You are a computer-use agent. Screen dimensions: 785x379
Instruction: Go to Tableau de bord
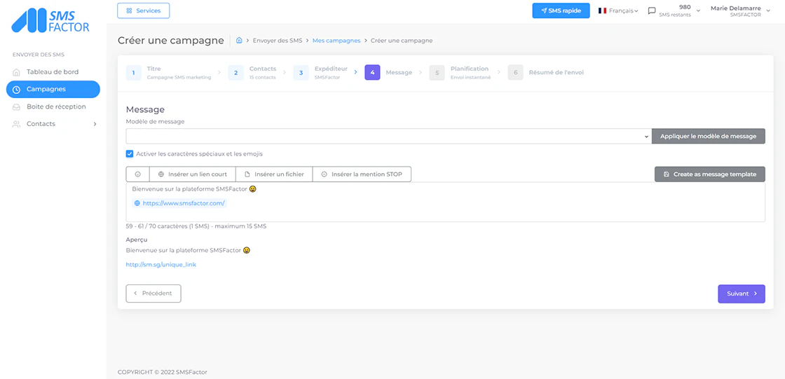(53, 71)
